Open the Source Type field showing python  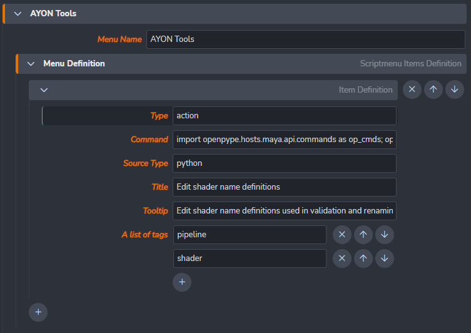285,163
